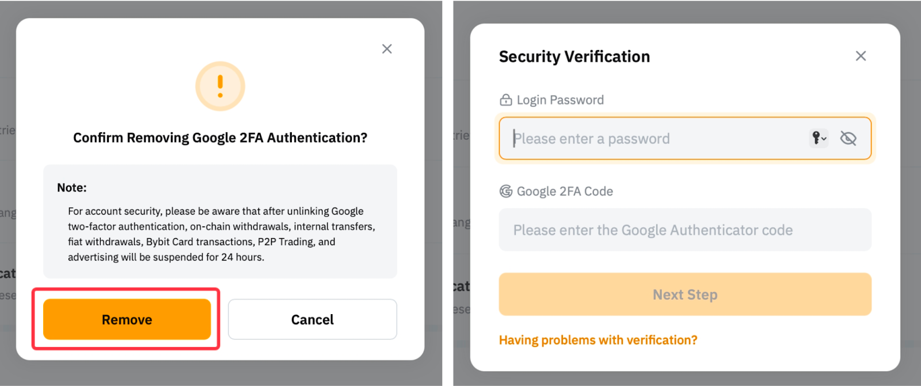Open the password manager key dropdown
Image resolution: width=921 pixels, height=386 pixels.
point(819,138)
